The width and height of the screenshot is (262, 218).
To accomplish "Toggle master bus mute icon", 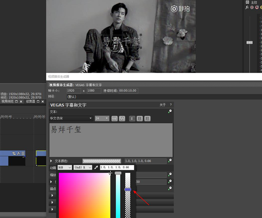I will point(257,7).
